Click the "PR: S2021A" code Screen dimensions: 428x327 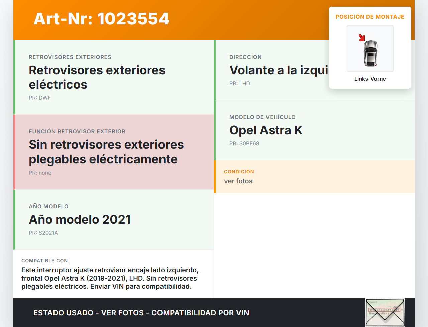click(43, 233)
